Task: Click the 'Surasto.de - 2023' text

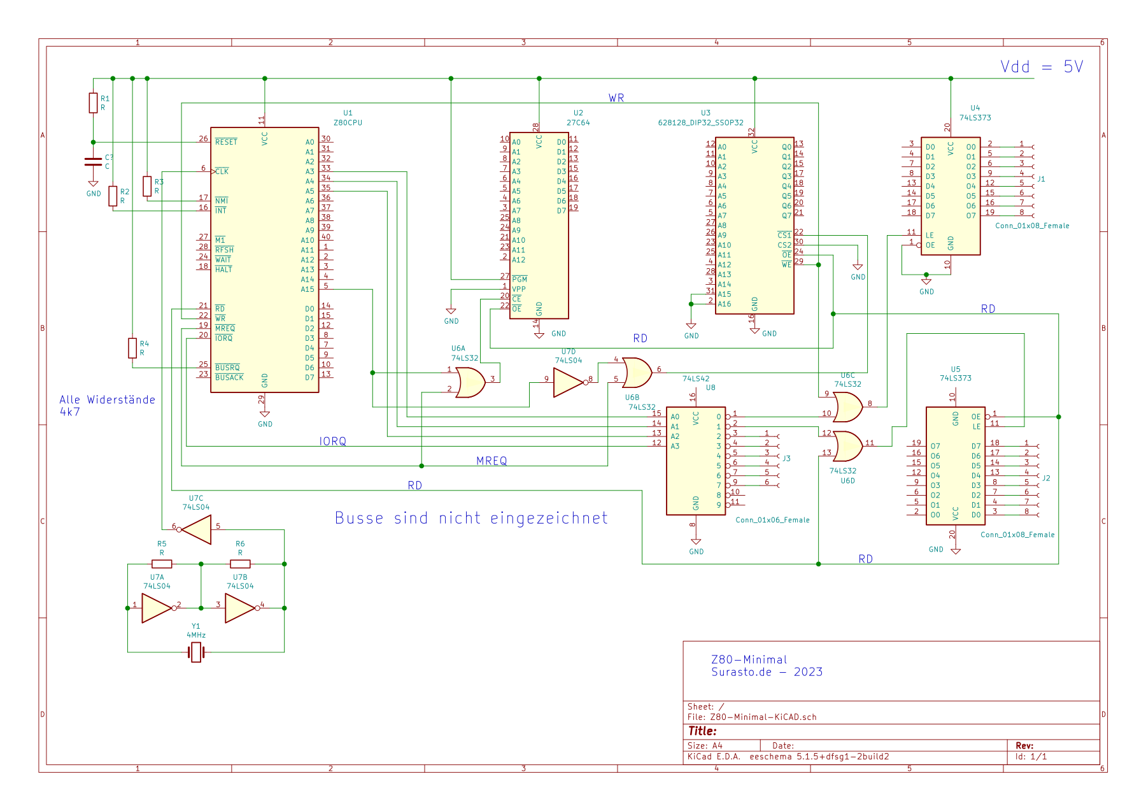Action: (x=767, y=671)
